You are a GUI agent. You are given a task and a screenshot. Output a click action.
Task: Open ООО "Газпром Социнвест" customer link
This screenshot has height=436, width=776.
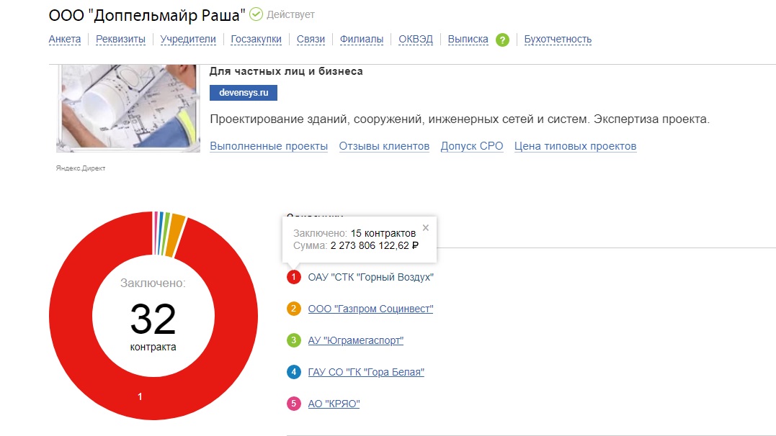(370, 309)
